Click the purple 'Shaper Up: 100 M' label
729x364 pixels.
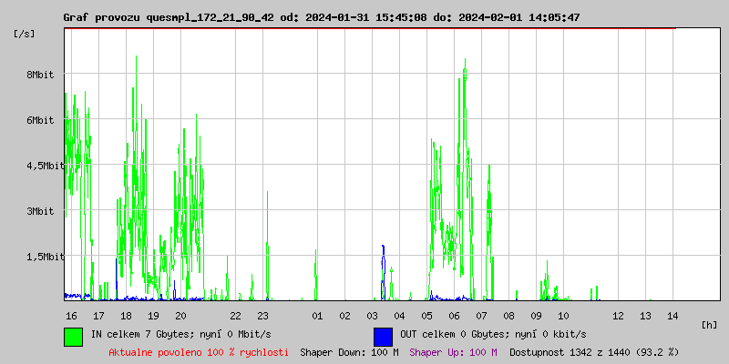pos(453,351)
